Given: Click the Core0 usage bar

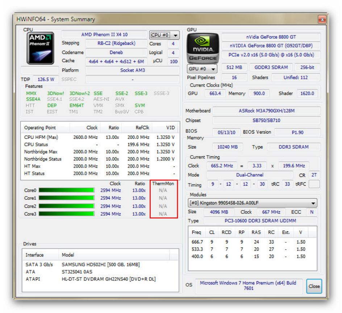Looking at the screenshot, I should pyautogui.click(x=67, y=190).
